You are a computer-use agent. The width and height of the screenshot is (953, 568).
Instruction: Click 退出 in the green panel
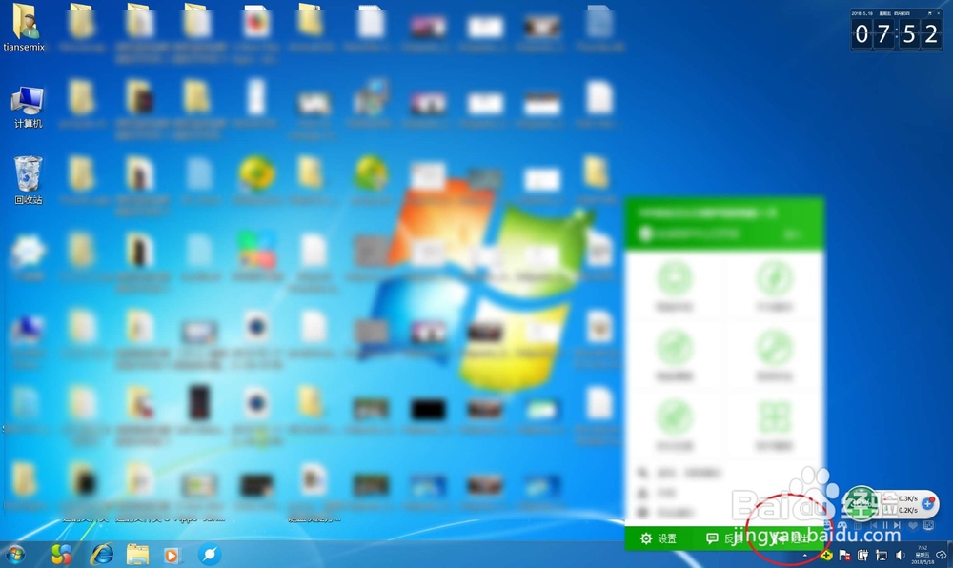(792, 538)
